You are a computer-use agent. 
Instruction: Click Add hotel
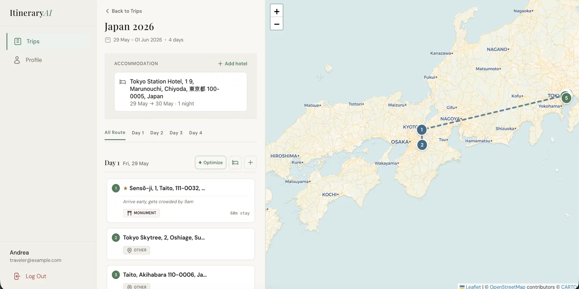point(233,64)
